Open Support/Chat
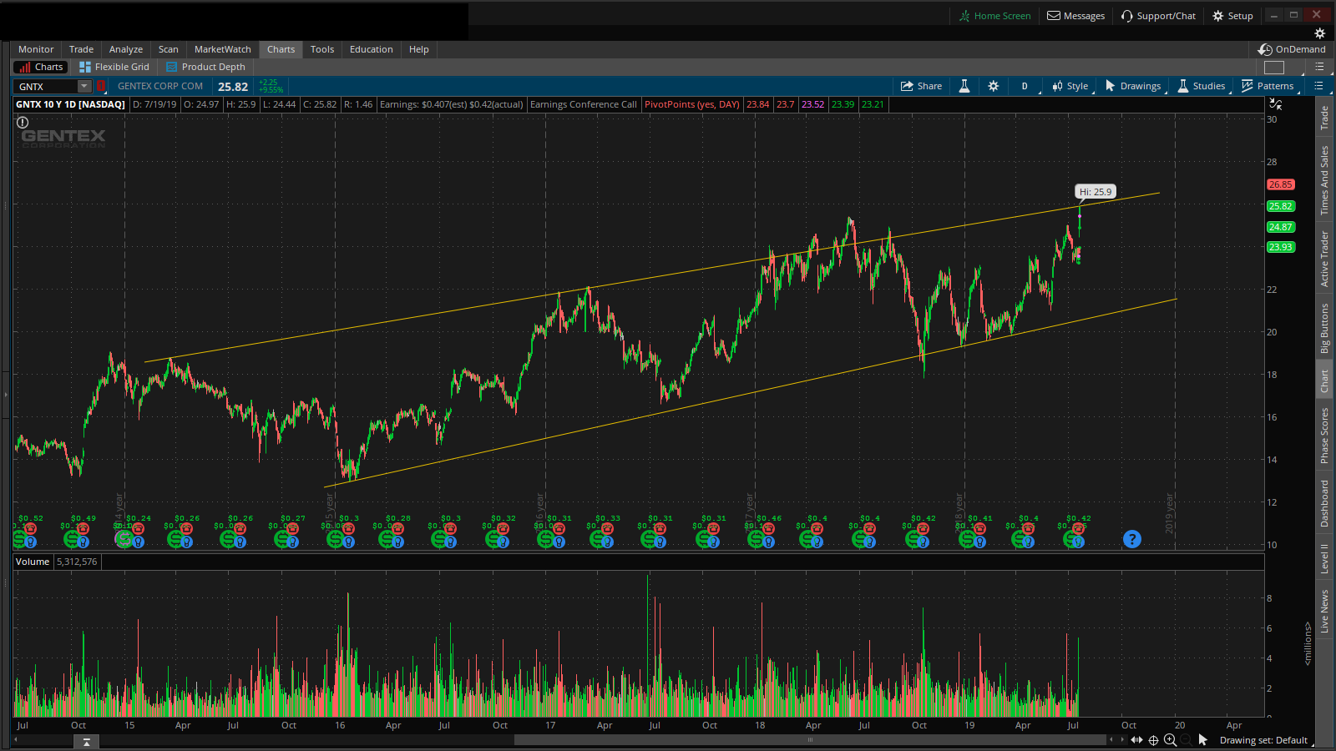 point(1158,16)
